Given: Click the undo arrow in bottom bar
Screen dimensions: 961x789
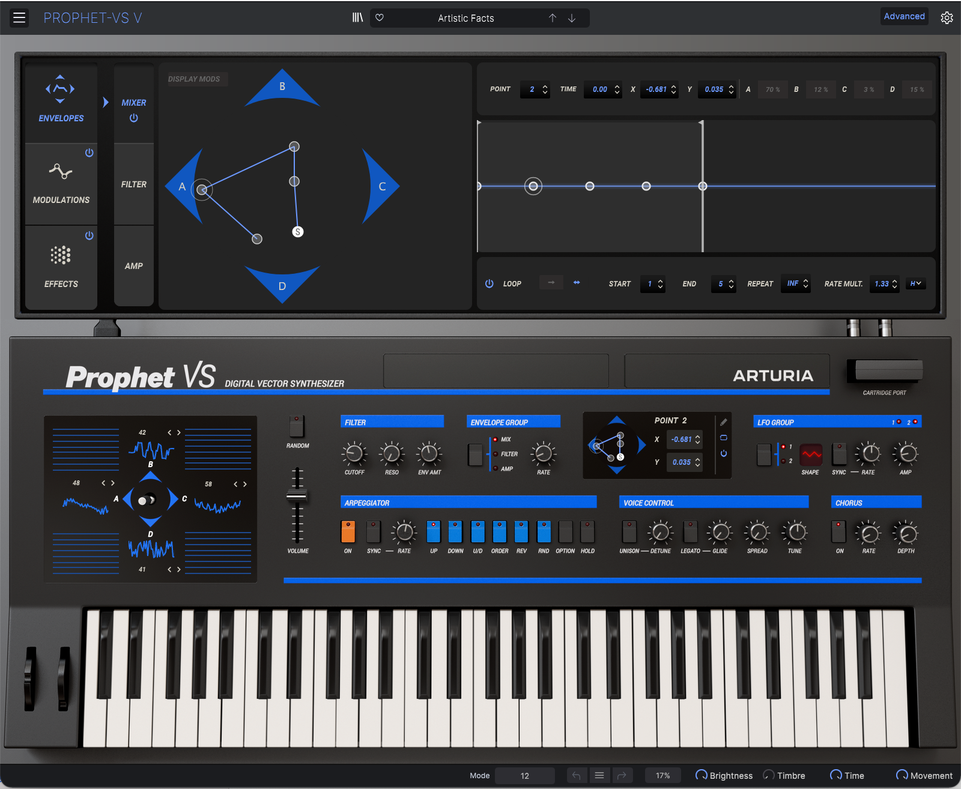Looking at the screenshot, I should pyautogui.click(x=576, y=775).
